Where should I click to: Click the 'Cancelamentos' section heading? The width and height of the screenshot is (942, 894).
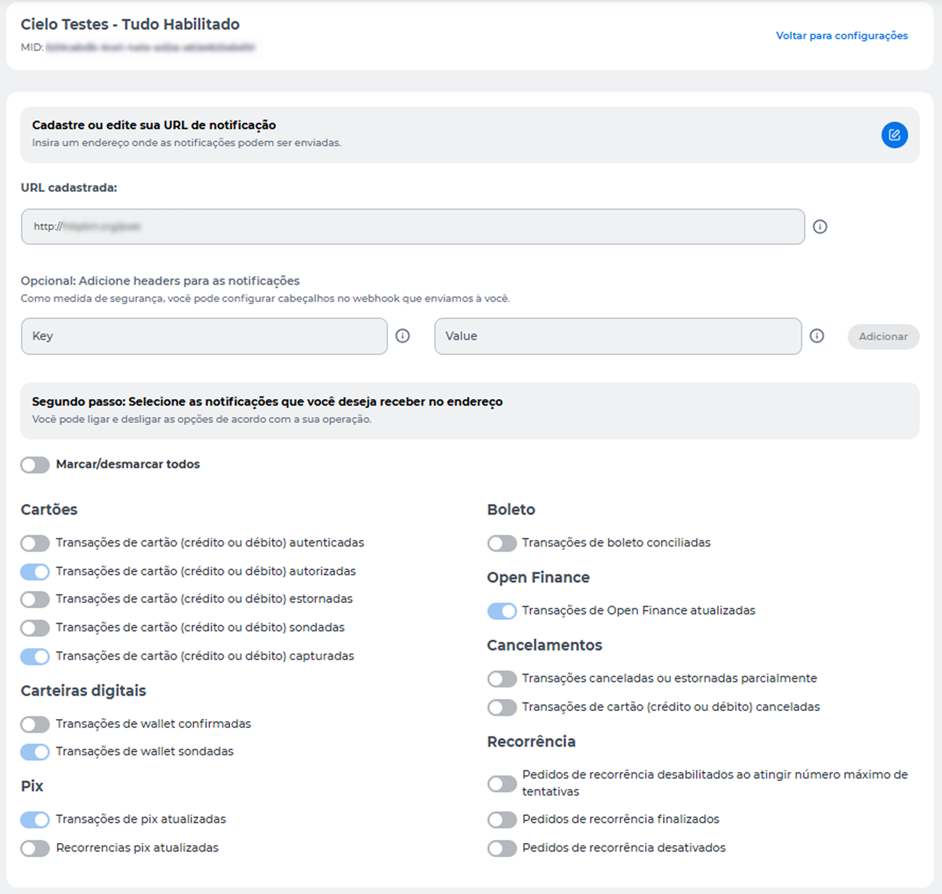pos(545,645)
